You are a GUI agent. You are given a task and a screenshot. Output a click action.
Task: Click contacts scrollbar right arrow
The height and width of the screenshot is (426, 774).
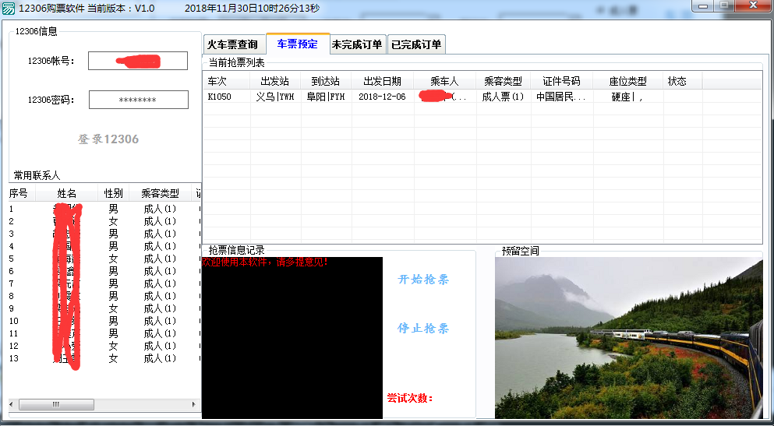click(194, 404)
